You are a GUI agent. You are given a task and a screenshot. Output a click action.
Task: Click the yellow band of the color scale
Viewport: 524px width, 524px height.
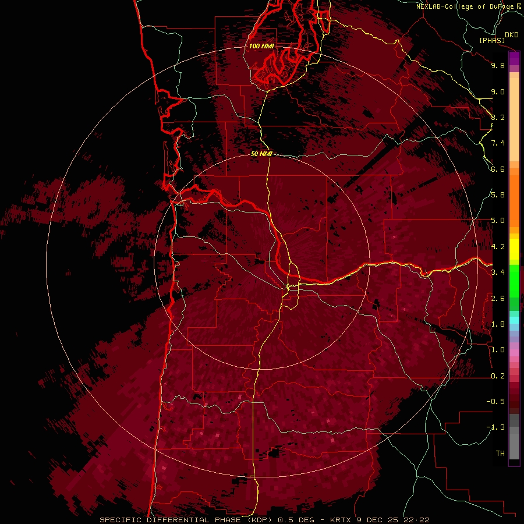point(514,249)
